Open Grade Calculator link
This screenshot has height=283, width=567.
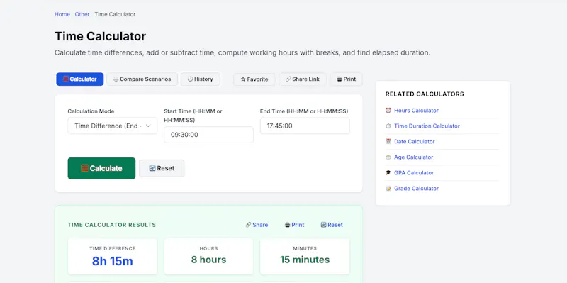(416, 188)
